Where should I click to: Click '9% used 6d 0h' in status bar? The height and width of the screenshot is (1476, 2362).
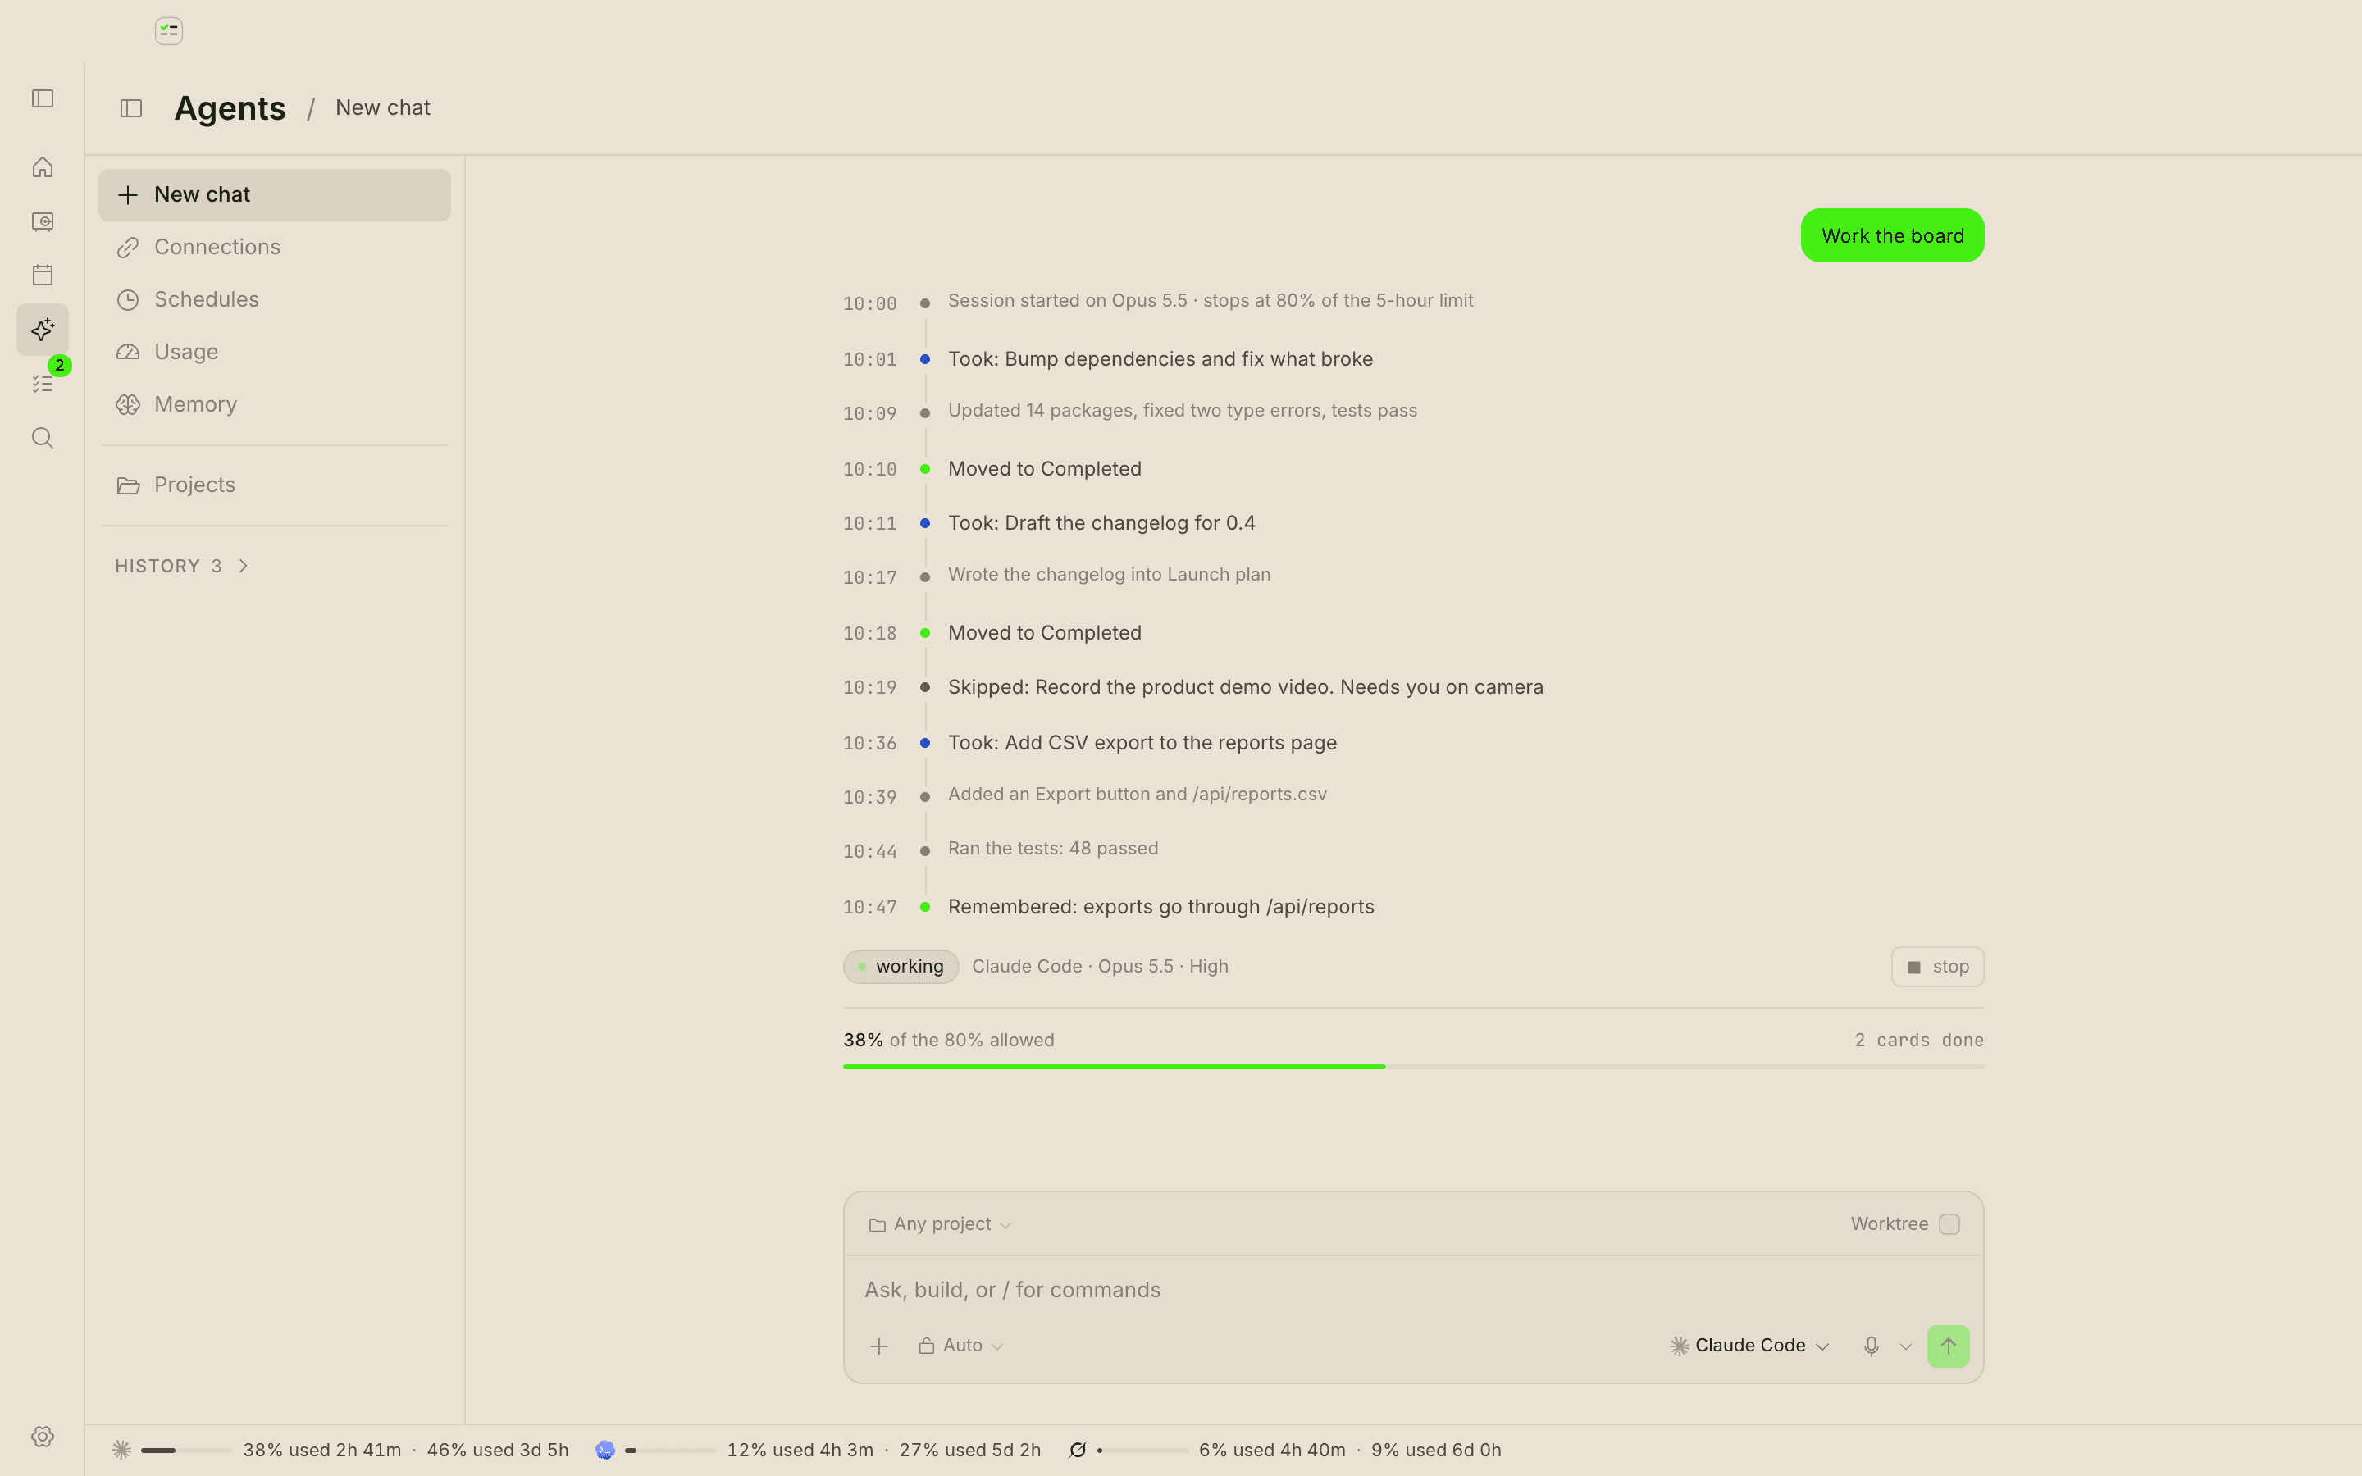click(x=1436, y=1450)
